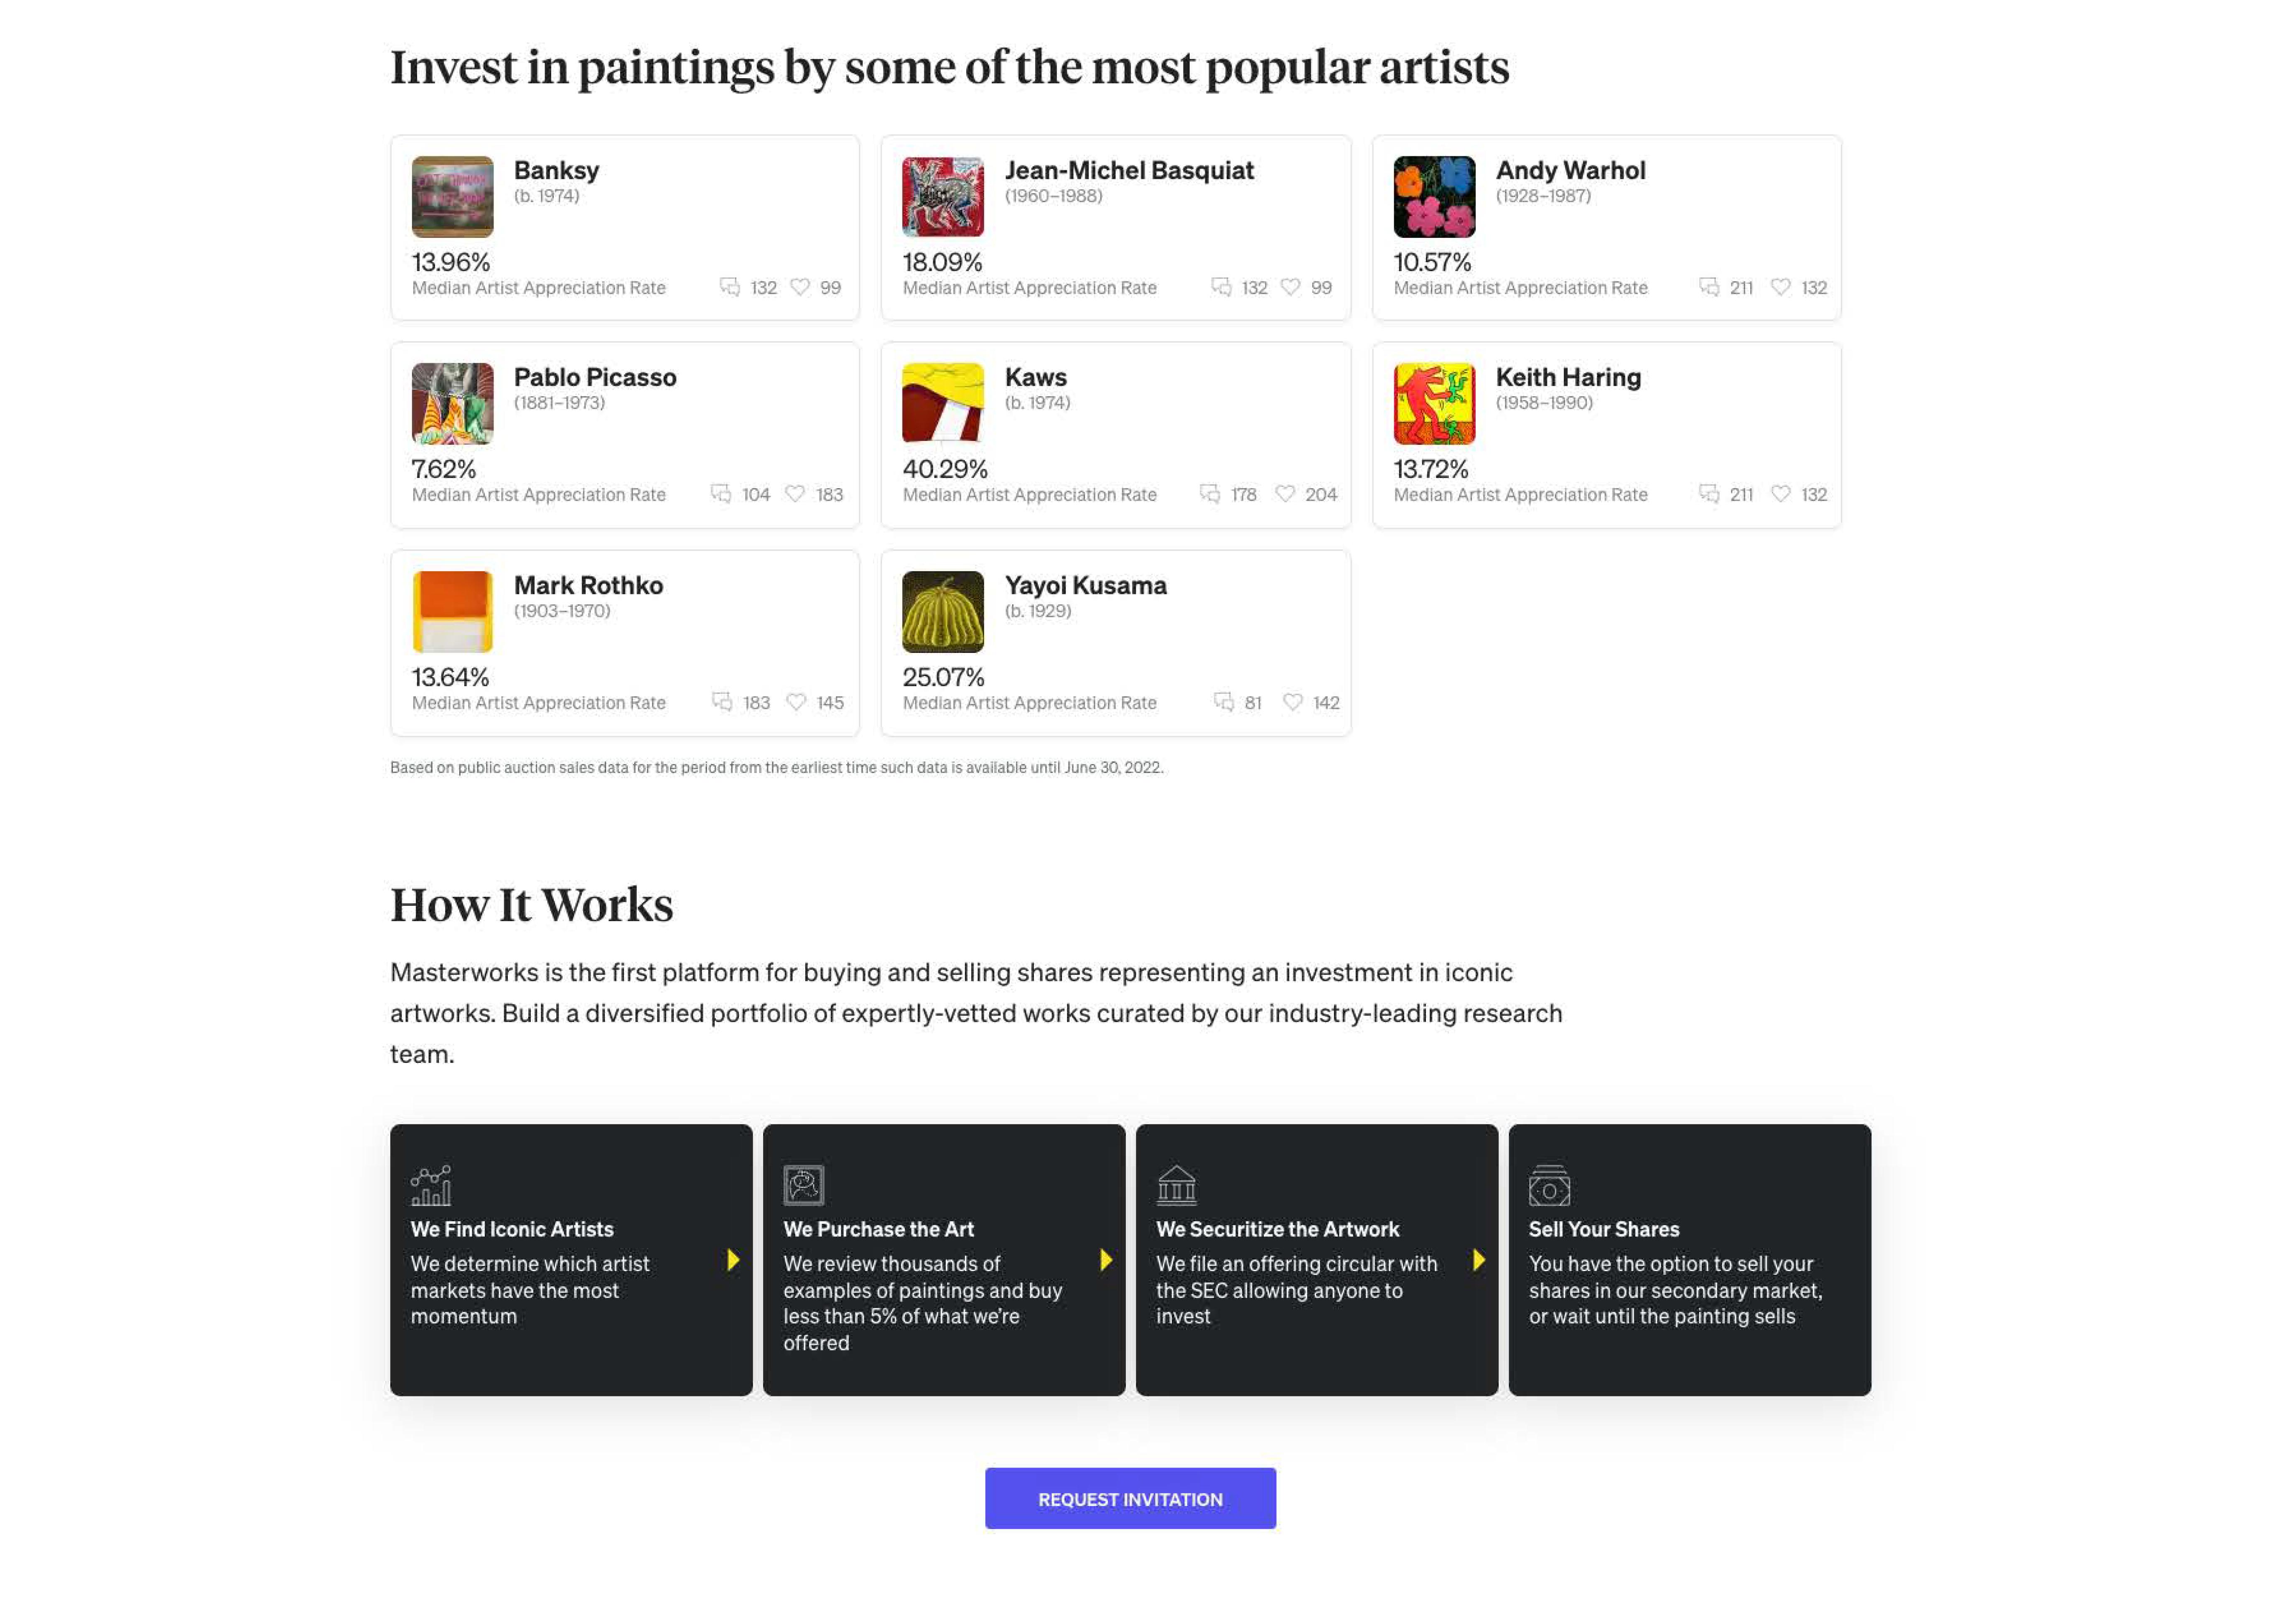Image resolution: width=2296 pixels, height=1605 pixels.
Task: Click the heart icon on Andy Warhol card
Action: click(x=1780, y=287)
